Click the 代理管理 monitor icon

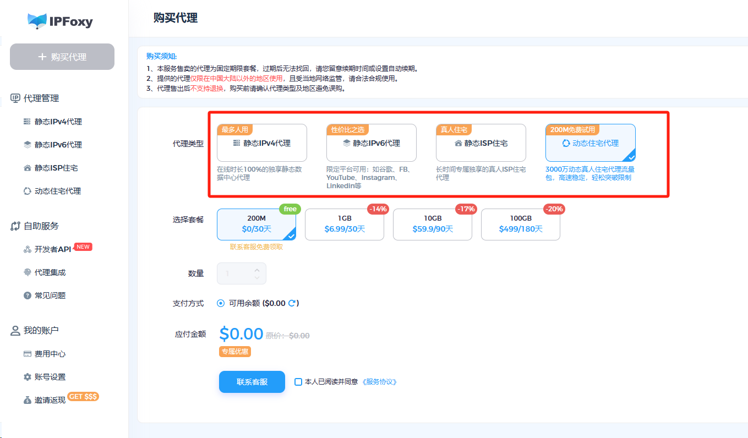coord(15,98)
